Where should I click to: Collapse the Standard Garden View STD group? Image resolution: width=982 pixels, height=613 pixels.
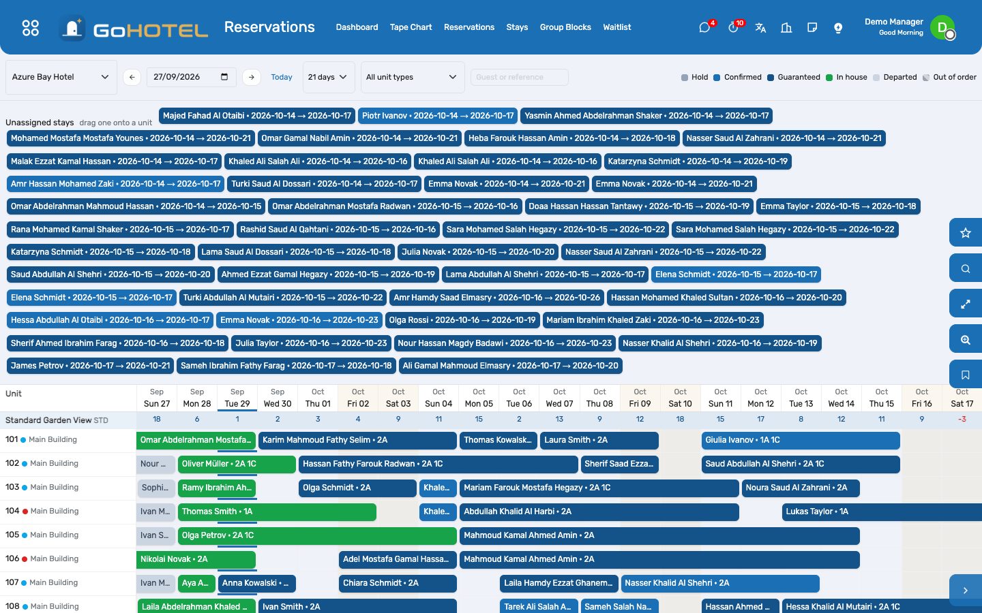(57, 420)
